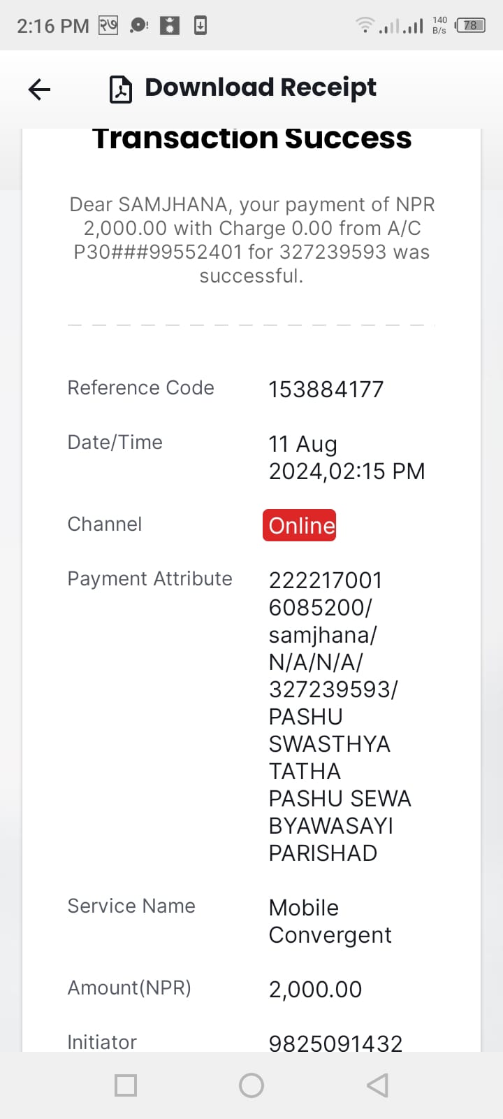Tap the Payment Attribute label
This screenshot has width=503, height=1119.
point(150,579)
